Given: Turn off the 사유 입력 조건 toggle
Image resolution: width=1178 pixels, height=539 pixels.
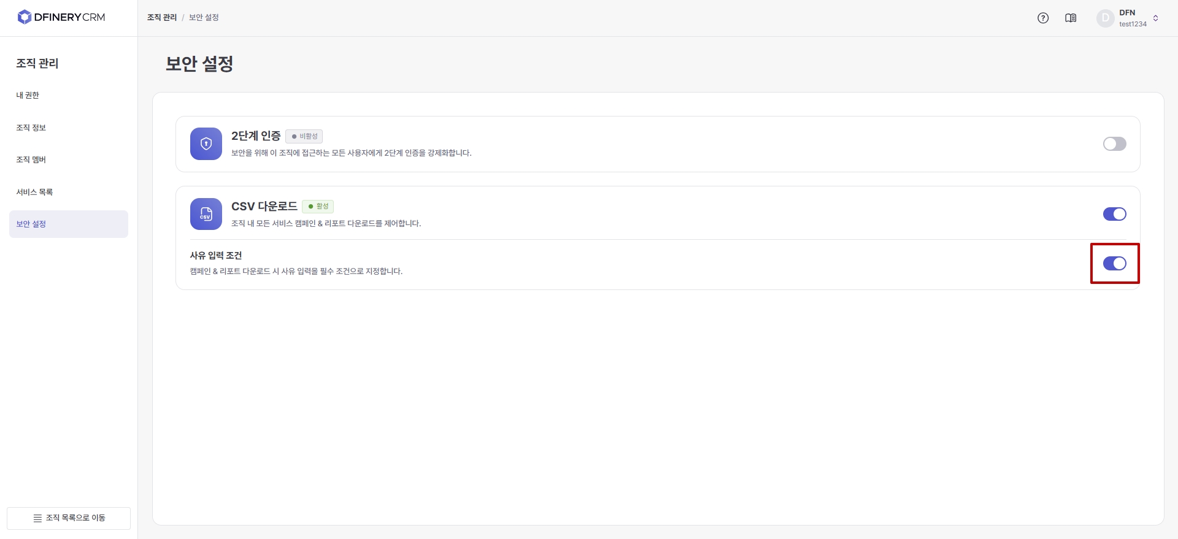Looking at the screenshot, I should 1114,264.
